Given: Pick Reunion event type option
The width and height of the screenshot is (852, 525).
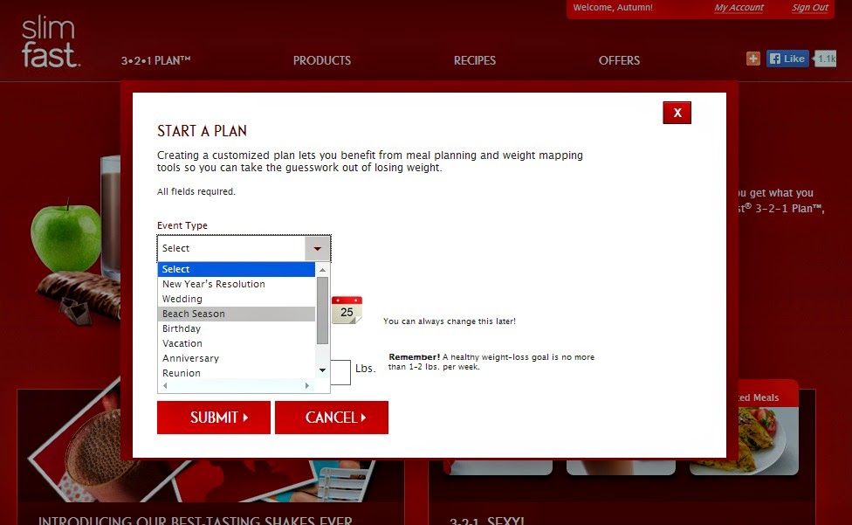Looking at the screenshot, I should pyautogui.click(x=237, y=373).
